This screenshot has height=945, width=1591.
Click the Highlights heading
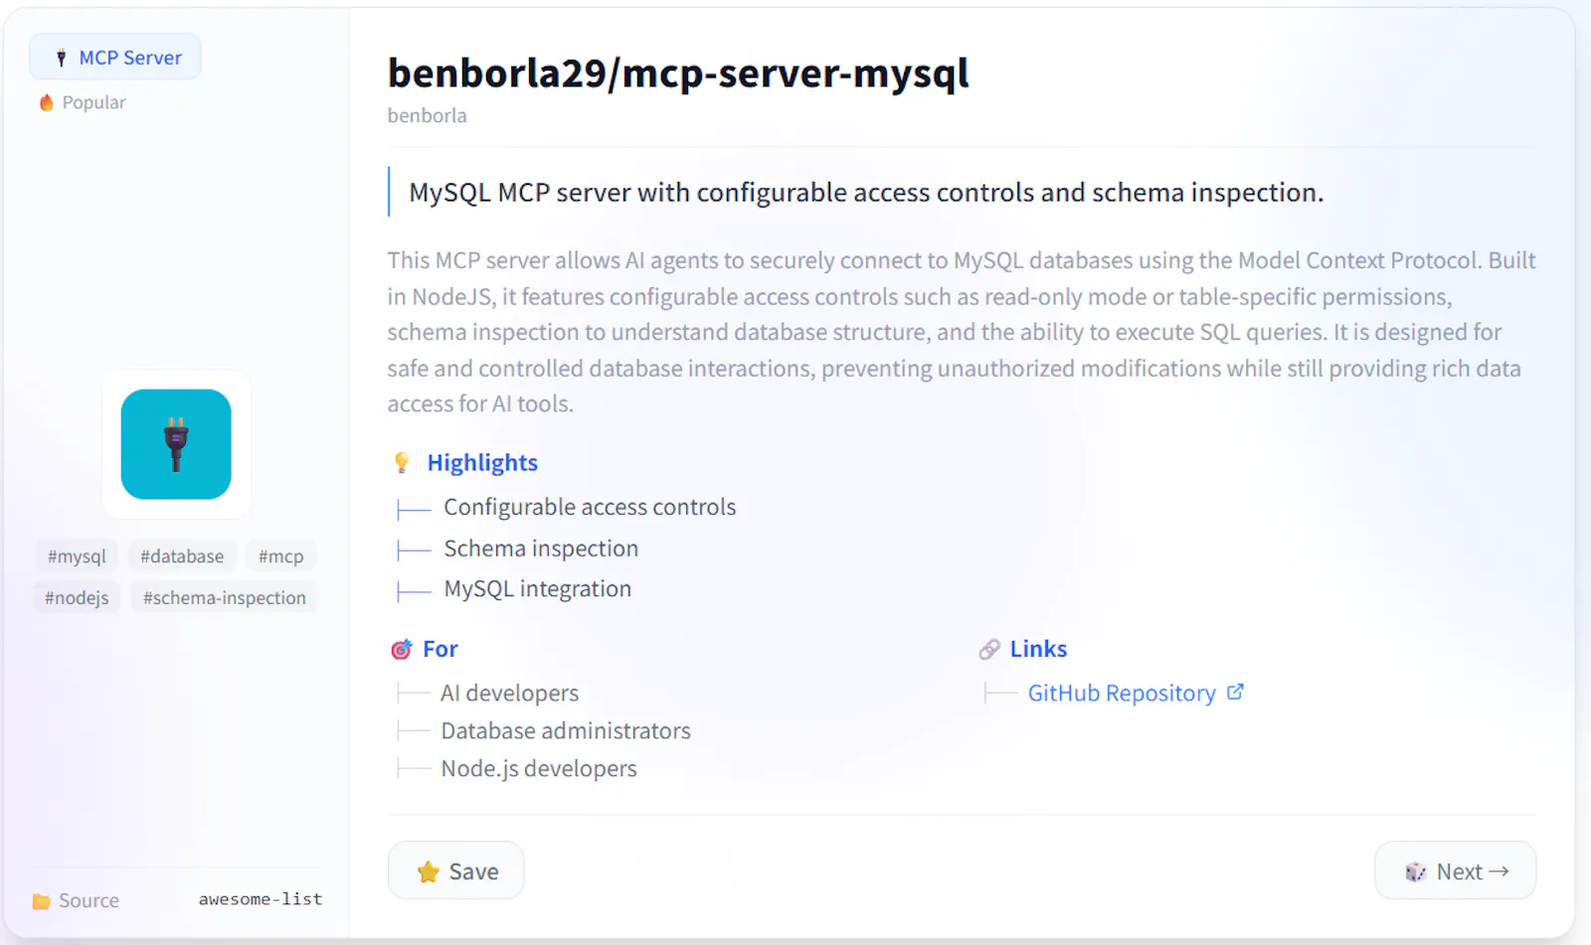[x=482, y=463]
